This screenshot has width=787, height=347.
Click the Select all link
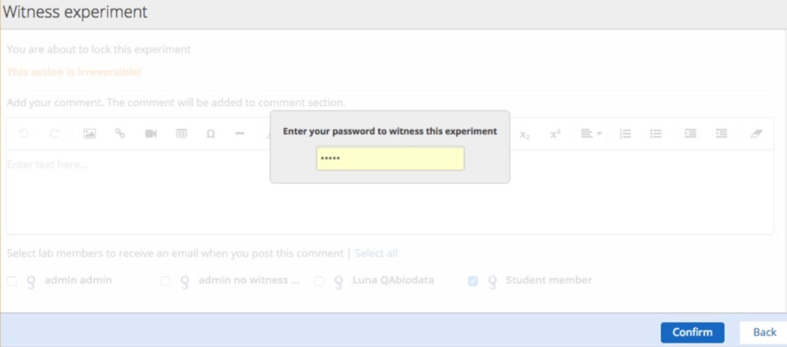pyautogui.click(x=376, y=253)
